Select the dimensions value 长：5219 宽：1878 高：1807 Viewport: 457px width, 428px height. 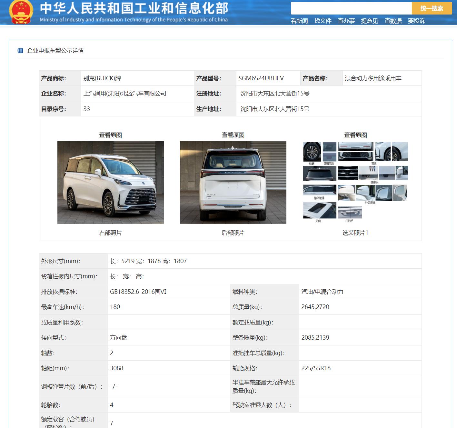pyautogui.click(x=148, y=261)
